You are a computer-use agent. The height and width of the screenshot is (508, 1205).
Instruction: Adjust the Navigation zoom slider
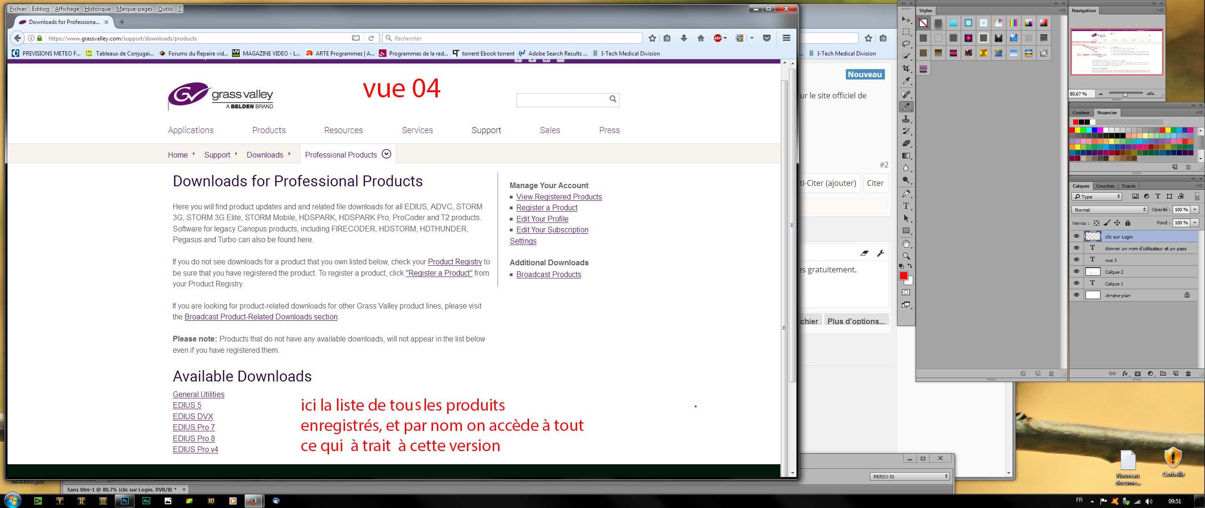(1125, 94)
